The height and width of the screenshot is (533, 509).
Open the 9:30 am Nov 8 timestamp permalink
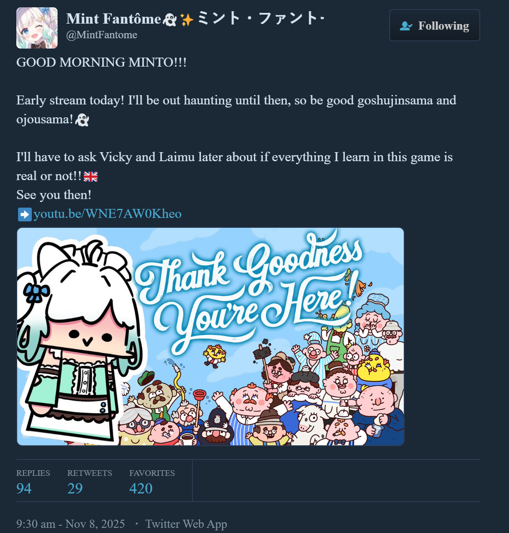tap(70, 524)
